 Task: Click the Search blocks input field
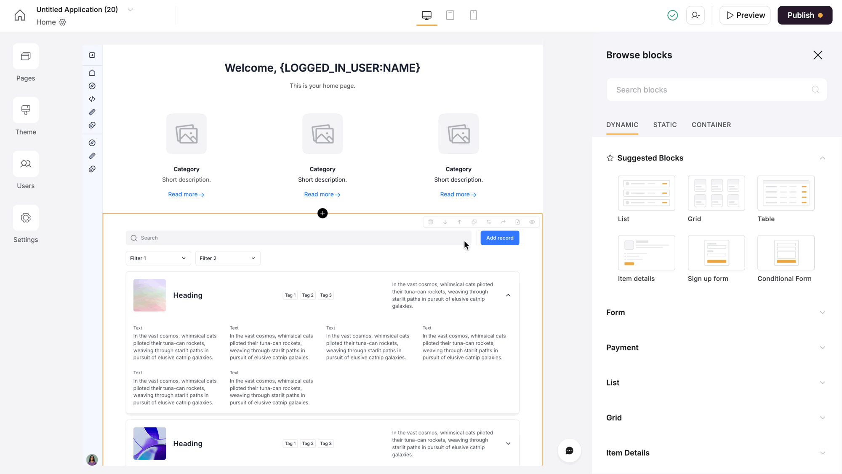click(x=711, y=90)
